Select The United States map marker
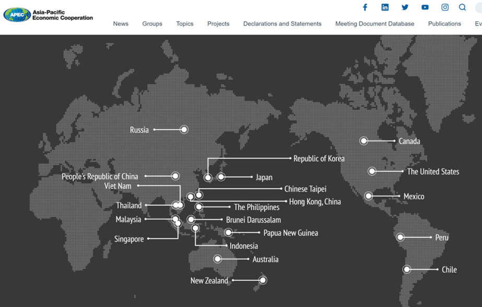 click(372, 171)
